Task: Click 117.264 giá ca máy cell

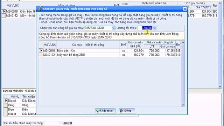Action: tap(168, 50)
